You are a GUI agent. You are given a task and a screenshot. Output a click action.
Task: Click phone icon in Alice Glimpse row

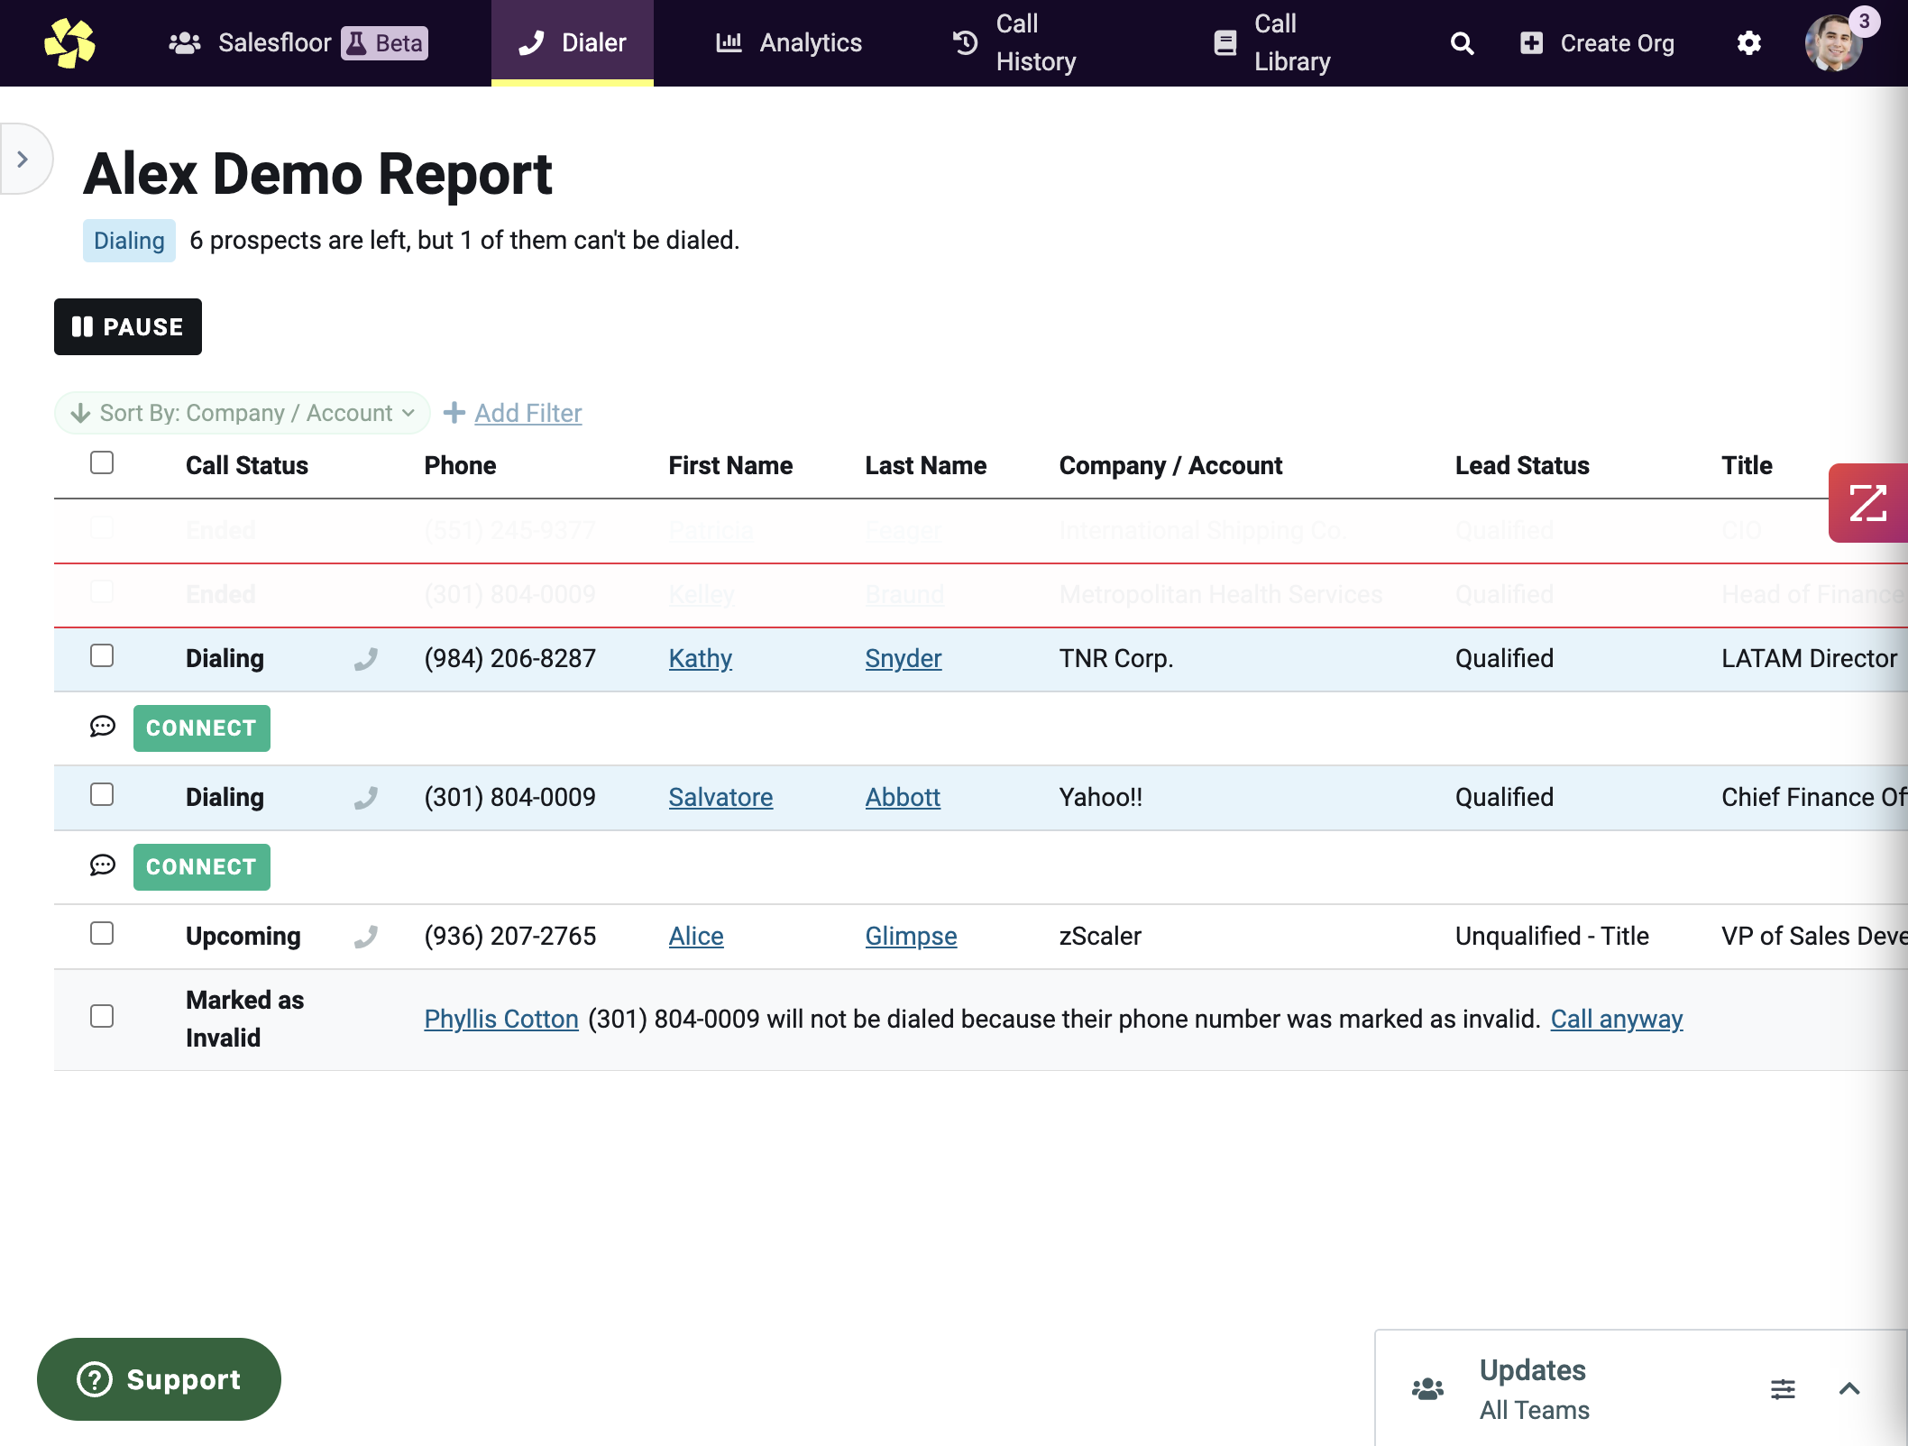(365, 937)
